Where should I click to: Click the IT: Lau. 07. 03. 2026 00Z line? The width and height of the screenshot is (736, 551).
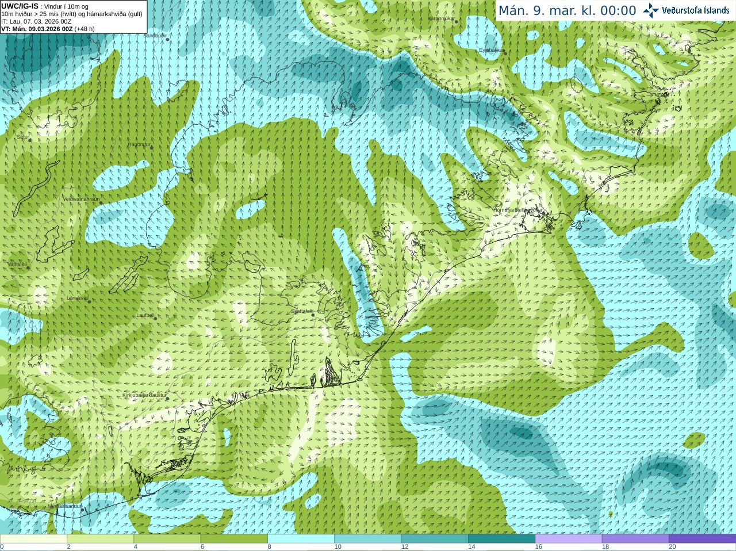click(x=36, y=21)
